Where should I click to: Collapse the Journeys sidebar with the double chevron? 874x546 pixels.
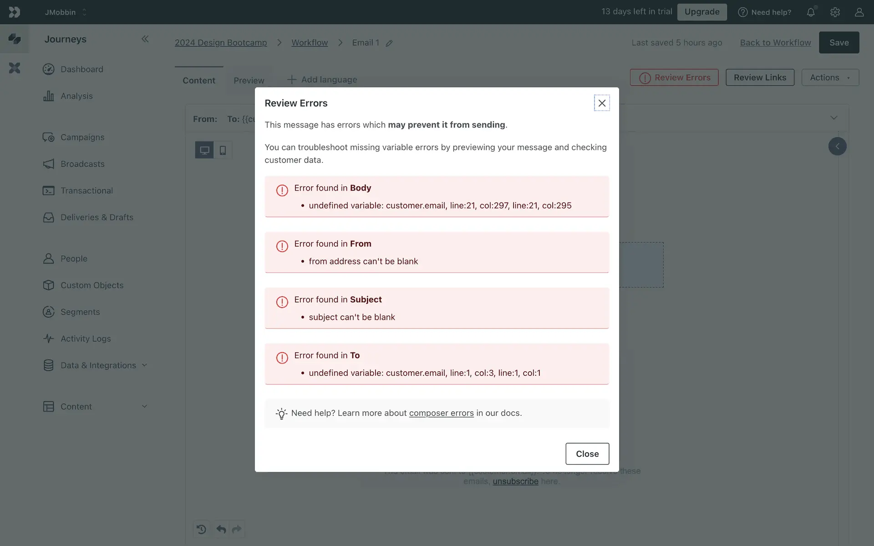(145, 39)
